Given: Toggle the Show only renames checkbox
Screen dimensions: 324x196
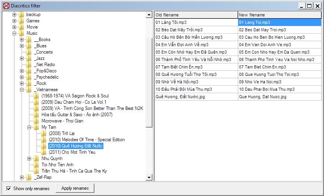Looking at the screenshot, I should pyautogui.click(x=9, y=189).
